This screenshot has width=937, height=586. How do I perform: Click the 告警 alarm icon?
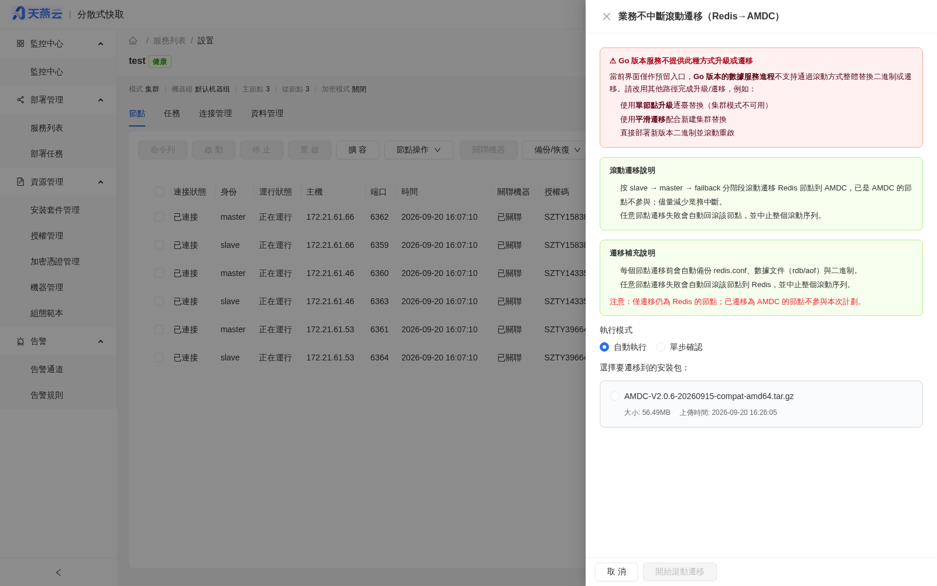tap(20, 341)
